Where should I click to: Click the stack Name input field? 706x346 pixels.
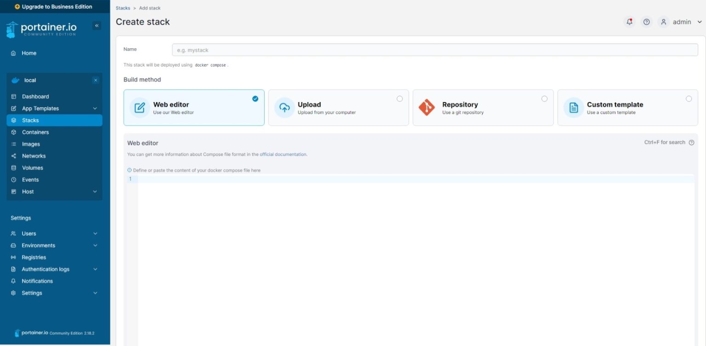coord(435,50)
